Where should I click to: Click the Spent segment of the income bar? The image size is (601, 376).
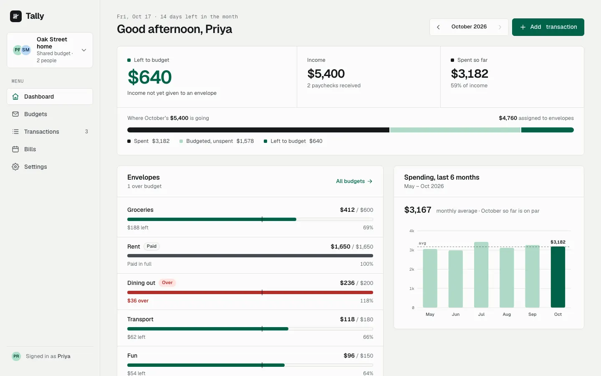click(x=258, y=130)
